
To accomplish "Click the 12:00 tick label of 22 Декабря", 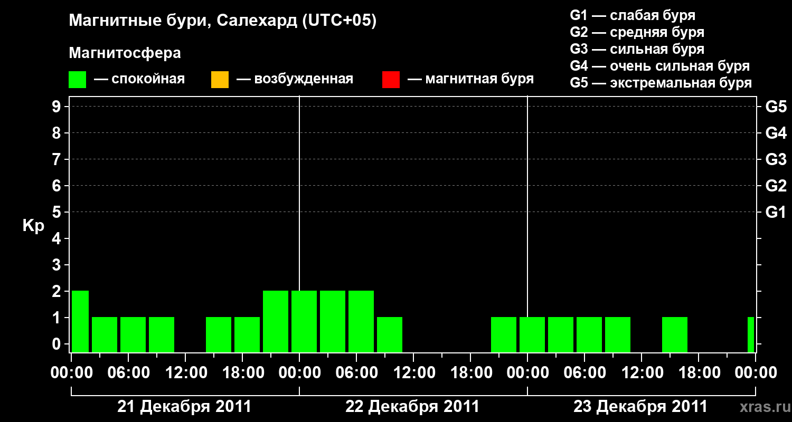I will coord(413,372).
